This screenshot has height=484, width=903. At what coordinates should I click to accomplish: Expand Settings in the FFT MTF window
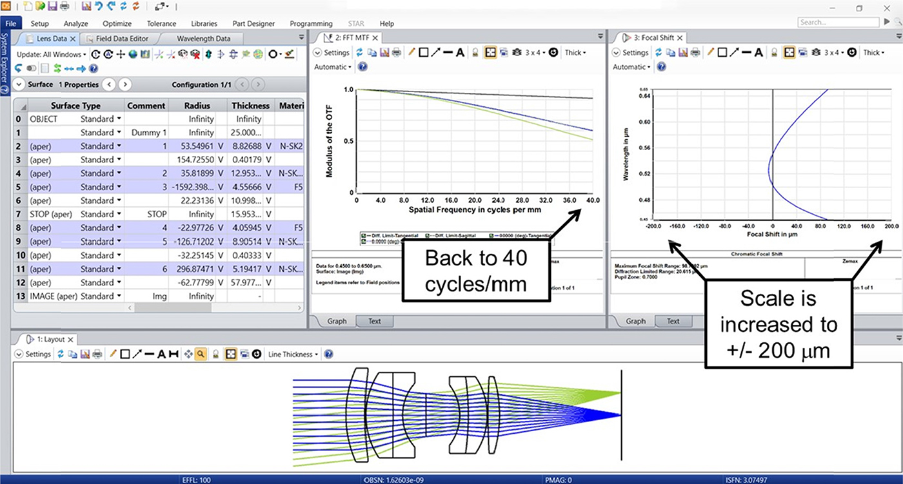pyautogui.click(x=331, y=53)
